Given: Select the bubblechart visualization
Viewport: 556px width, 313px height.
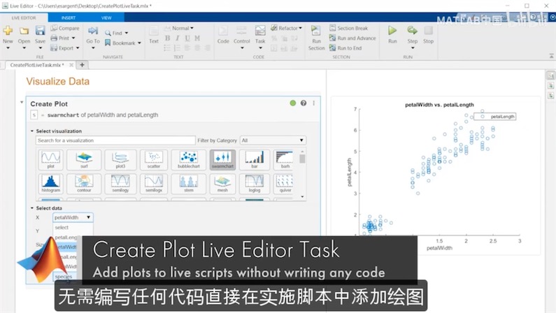Looking at the screenshot, I should pyautogui.click(x=189, y=160).
